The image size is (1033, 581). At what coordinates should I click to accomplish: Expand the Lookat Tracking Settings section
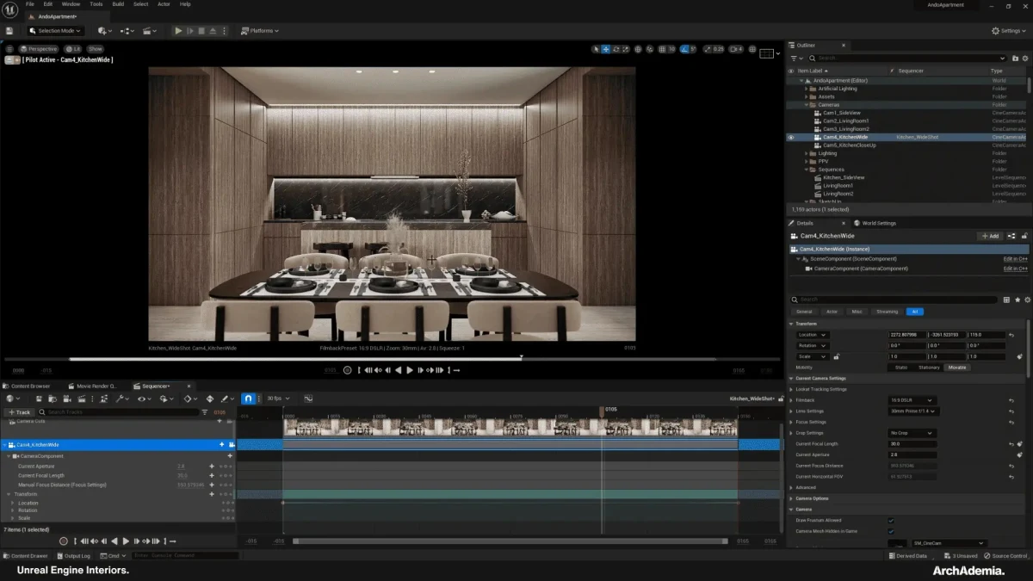pyautogui.click(x=791, y=389)
